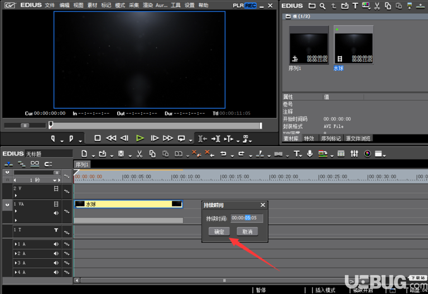
Task: Expand the 2 V track triangle
Action: [16, 195]
